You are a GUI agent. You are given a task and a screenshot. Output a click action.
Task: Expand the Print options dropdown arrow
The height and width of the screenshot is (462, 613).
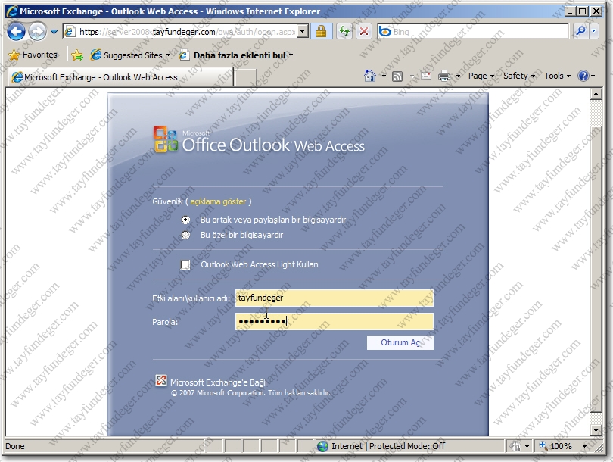(x=458, y=76)
